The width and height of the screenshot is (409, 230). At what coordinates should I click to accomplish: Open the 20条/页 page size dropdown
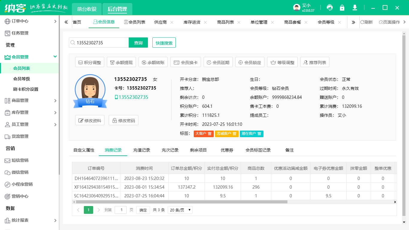180,210
